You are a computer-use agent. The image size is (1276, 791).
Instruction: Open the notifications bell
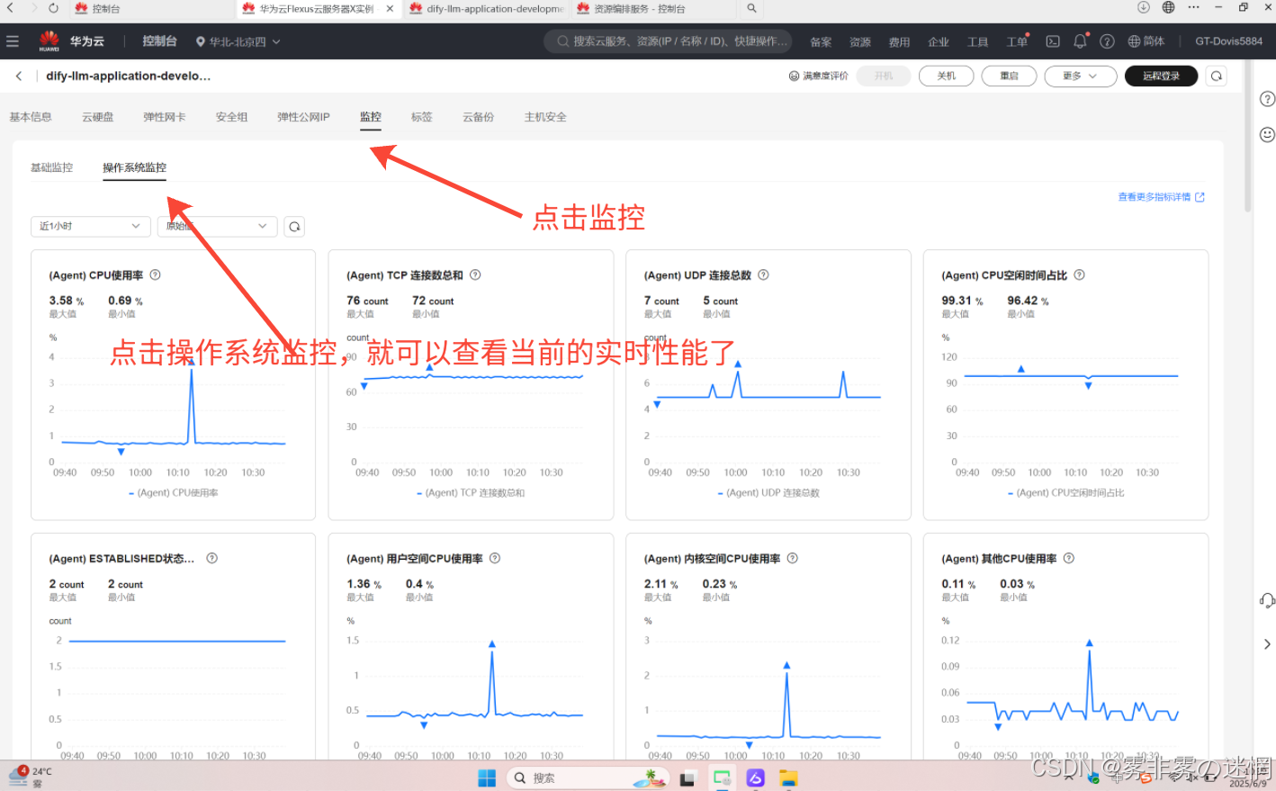coord(1080,41)
